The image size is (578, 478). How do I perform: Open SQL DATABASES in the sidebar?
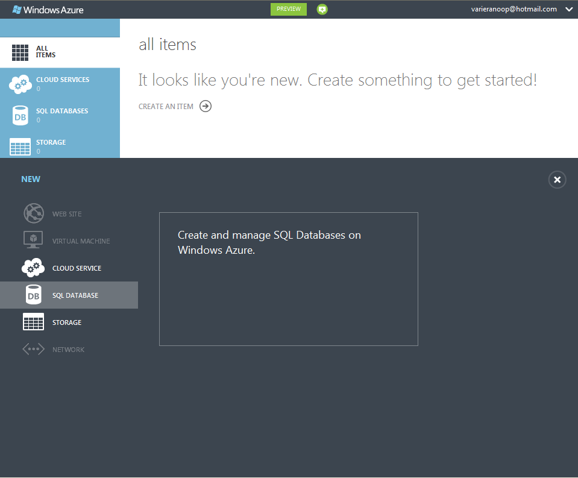tap(60, 115)
